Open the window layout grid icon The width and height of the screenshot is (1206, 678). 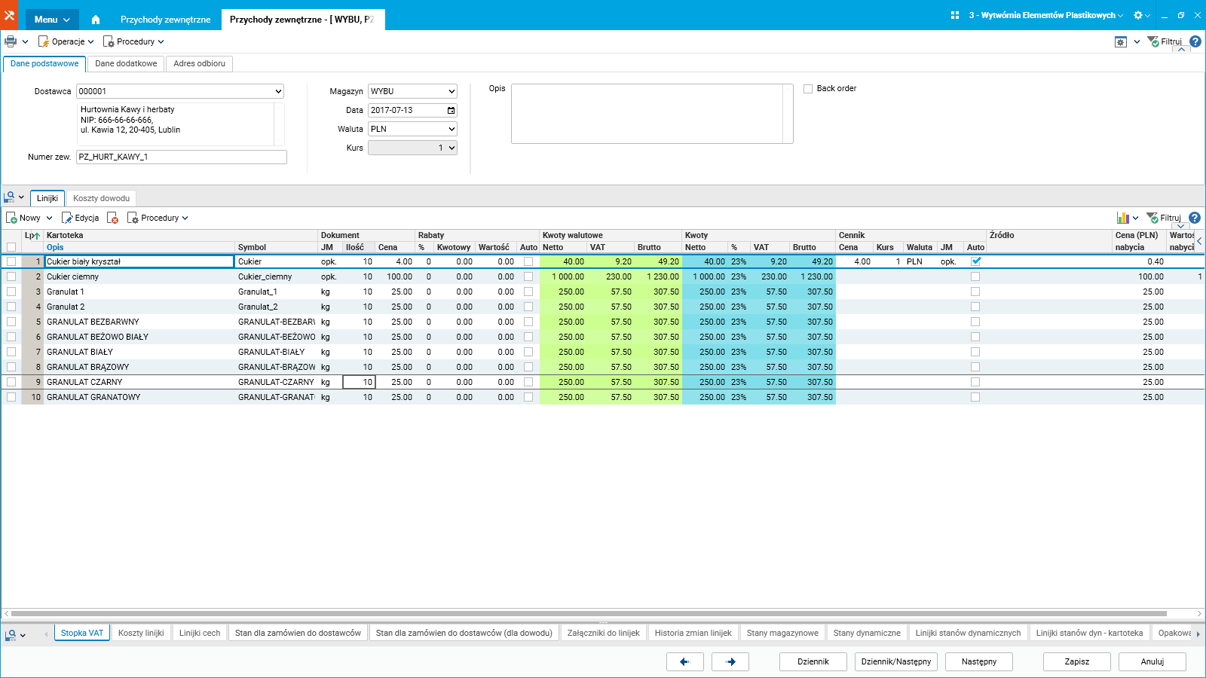pyautogui.click(x=955, y=15)
